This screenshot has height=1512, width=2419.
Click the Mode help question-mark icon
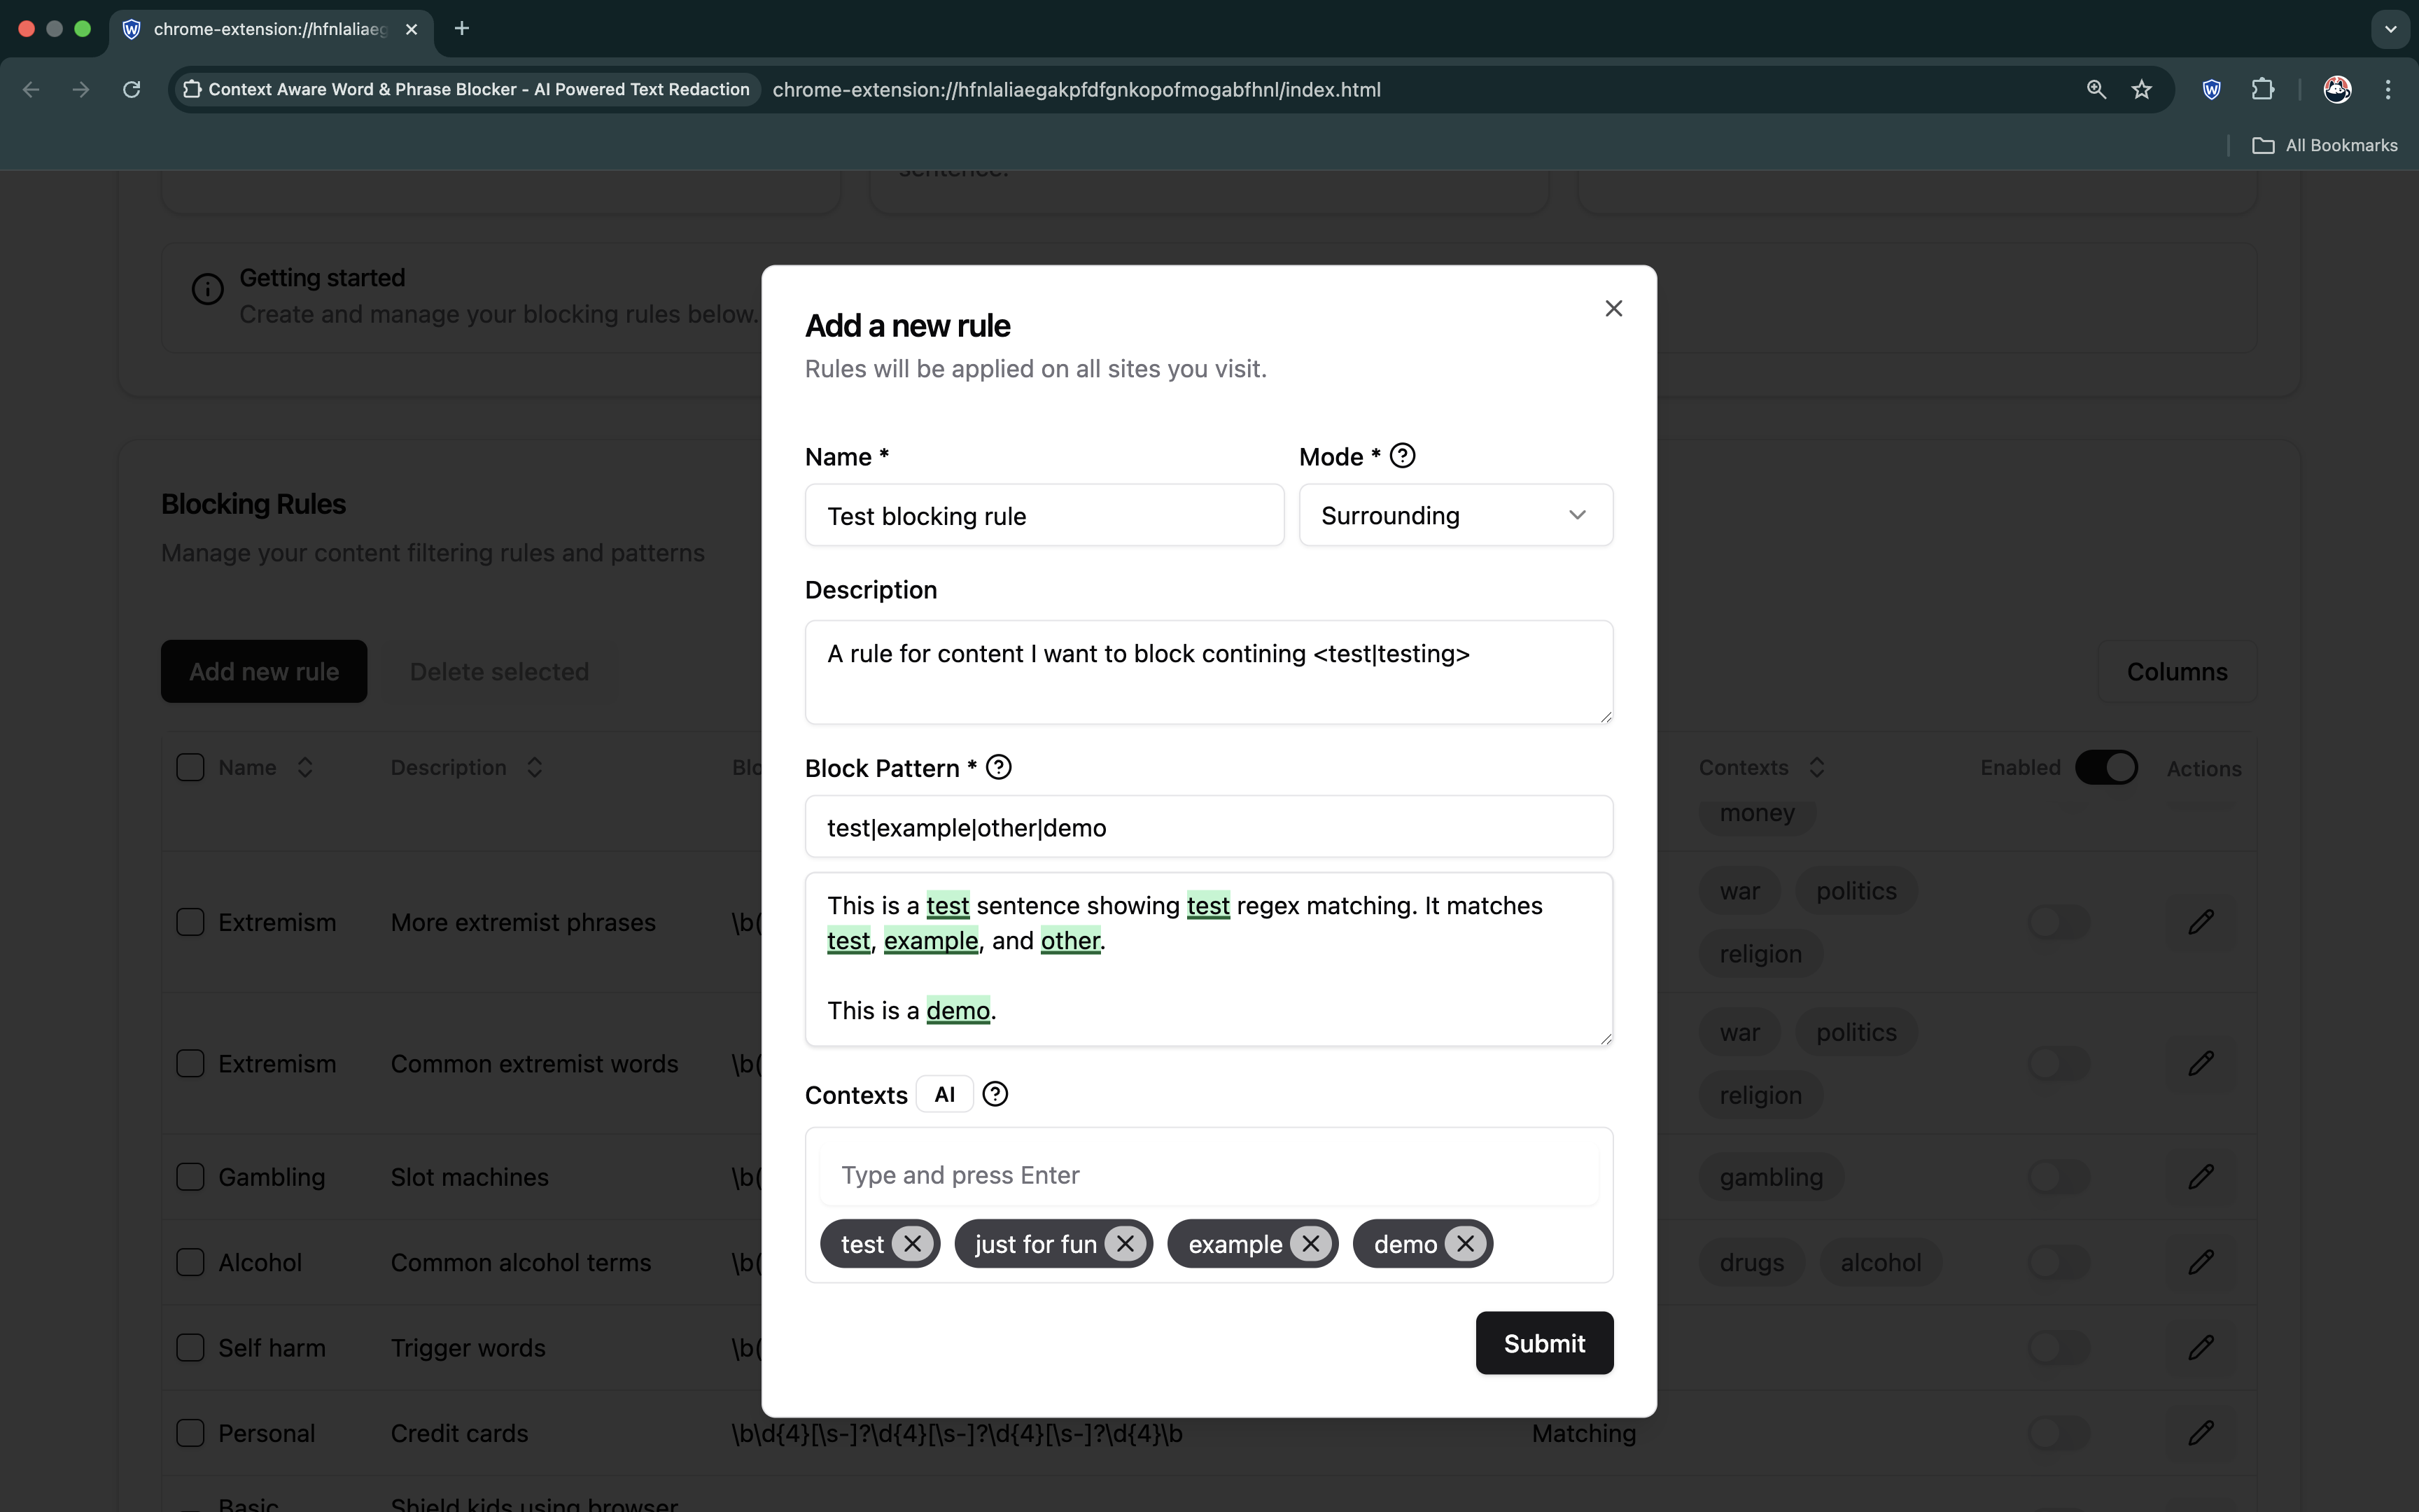coord(1403,456)
